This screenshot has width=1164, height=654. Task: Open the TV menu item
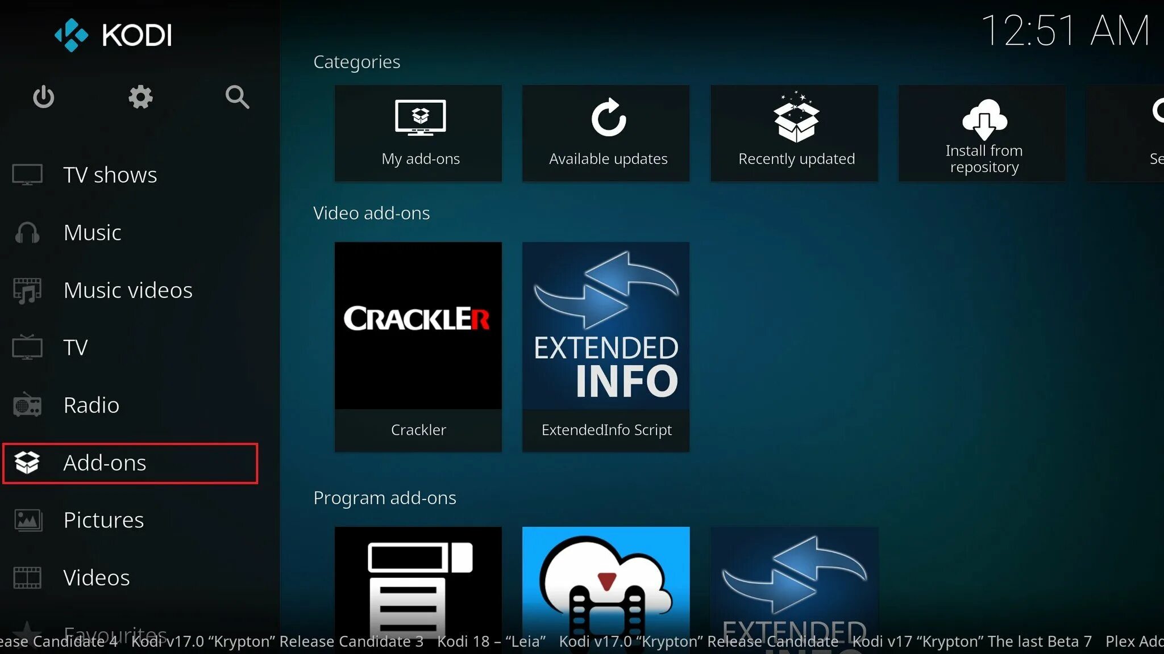coord(76,347)
